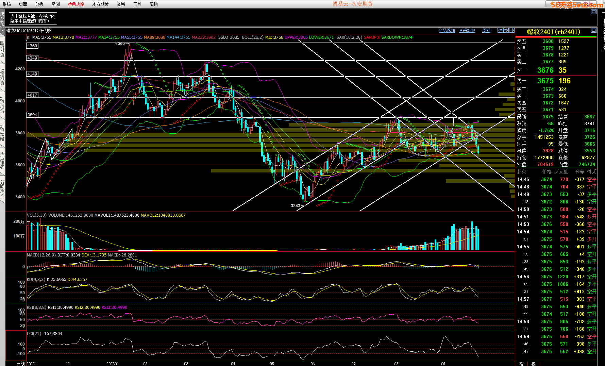Viewport: 605px width, 366px height.
Task: Click the 3343 low price marker
Action: [296, 205]
